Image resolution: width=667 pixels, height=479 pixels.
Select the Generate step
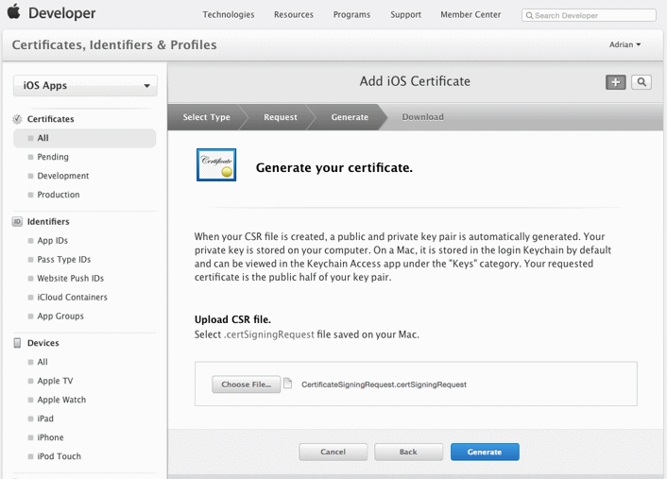(350, 117)
